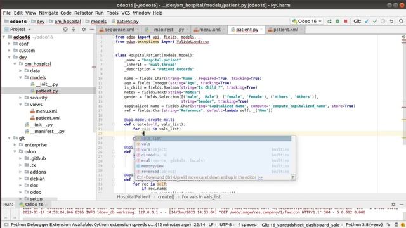406x228 pixels.
Task: Expand the custom folder
Action: [10, 51]
